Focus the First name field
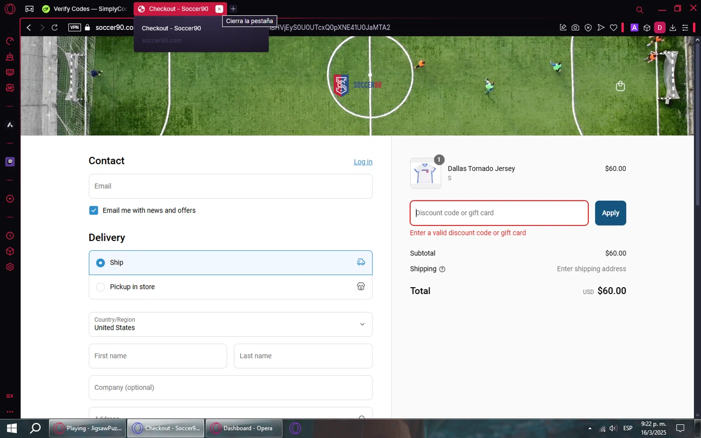Screen dimensions: 701x438 158,356
